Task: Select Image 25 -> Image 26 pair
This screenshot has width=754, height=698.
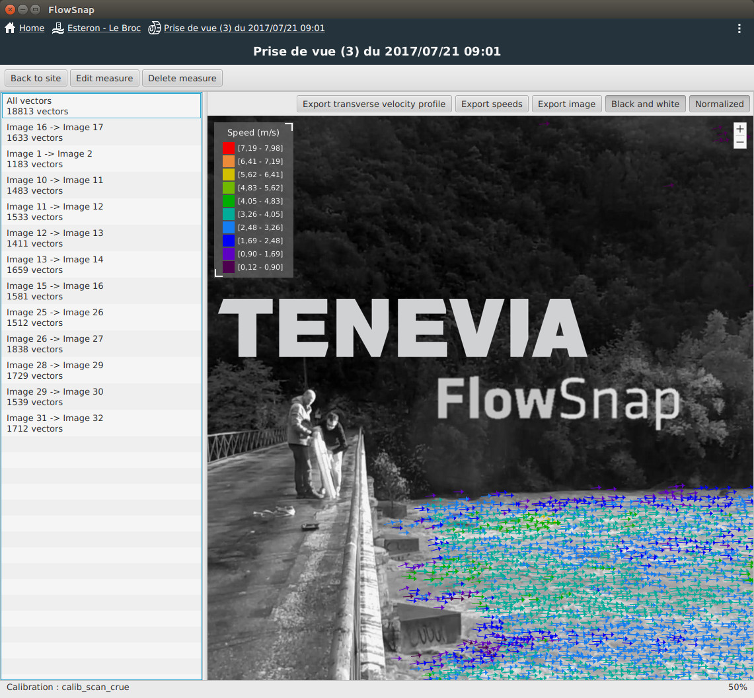Action: [101, 317]
